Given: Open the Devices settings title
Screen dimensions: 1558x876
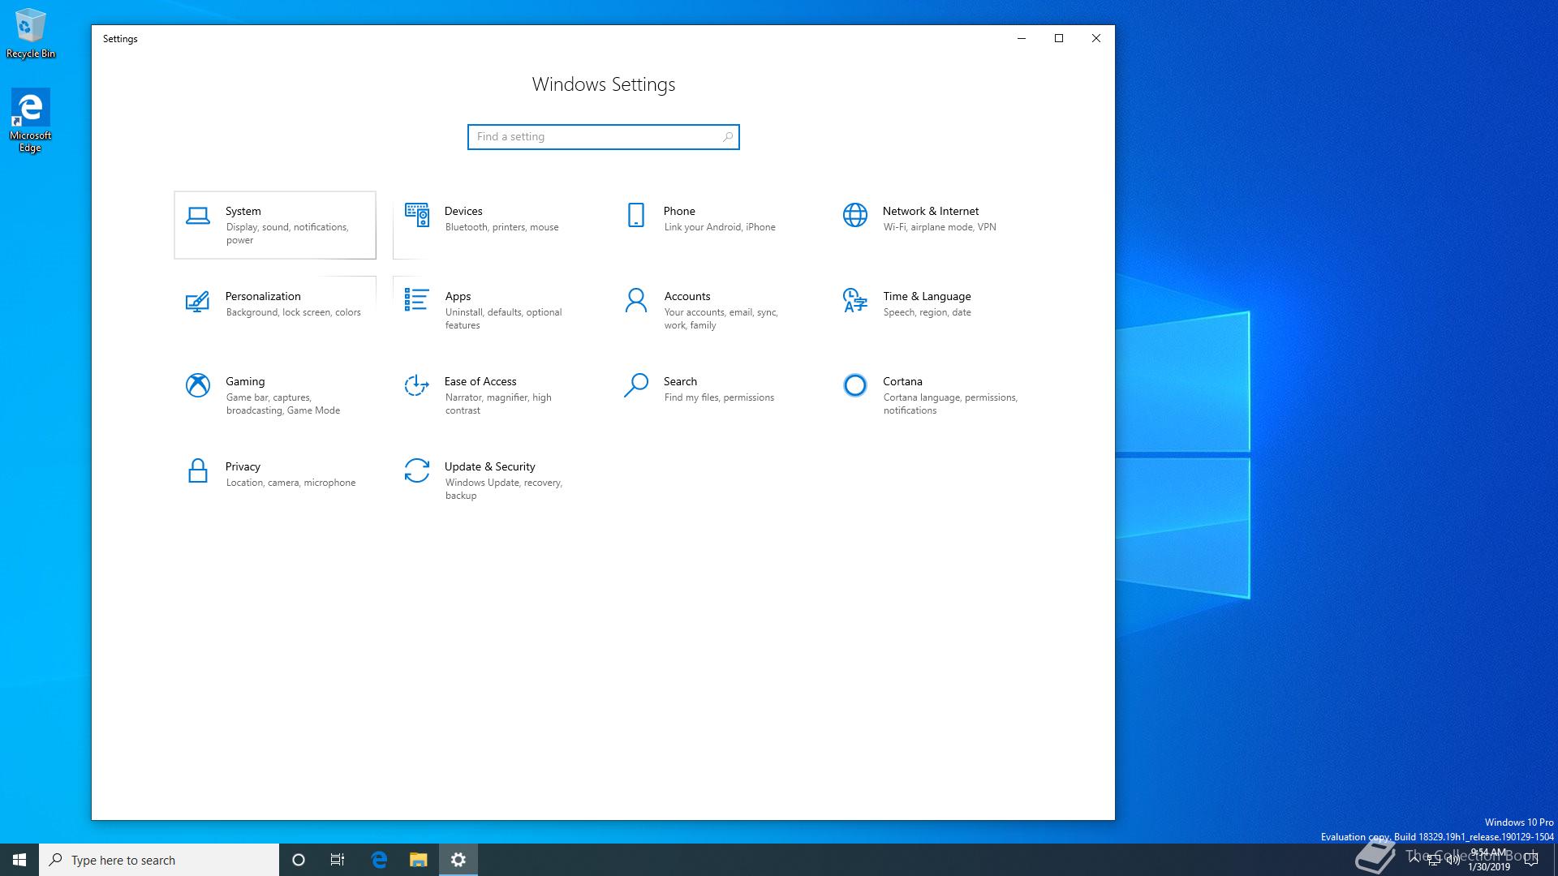Looking at the screenshot, I should [x=463, y=211].
